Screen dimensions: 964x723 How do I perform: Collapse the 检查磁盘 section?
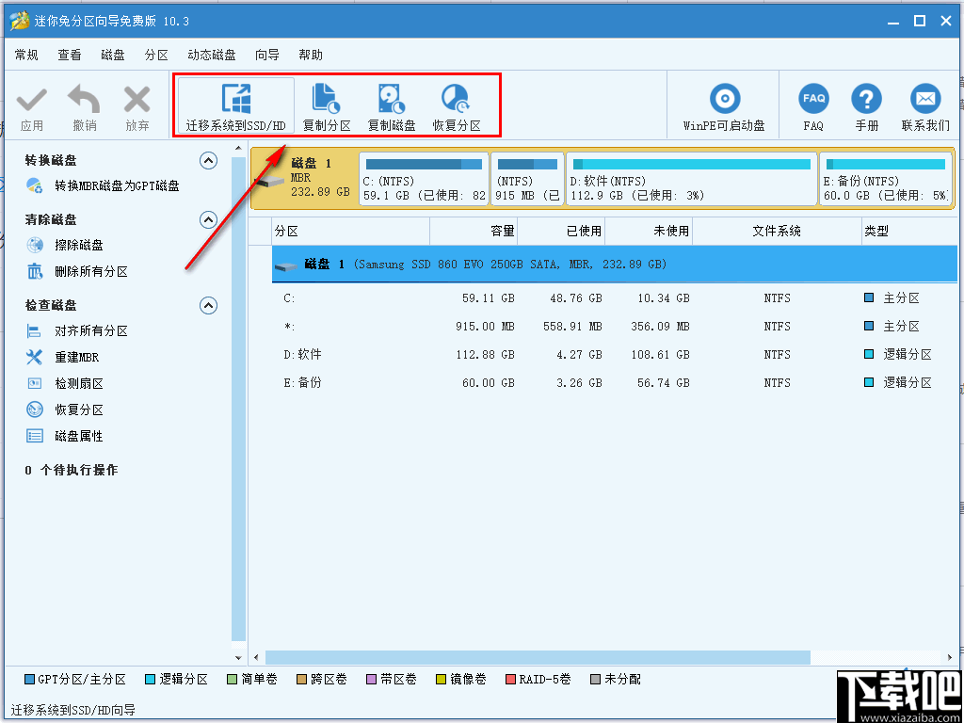click(x=208, y=304)
